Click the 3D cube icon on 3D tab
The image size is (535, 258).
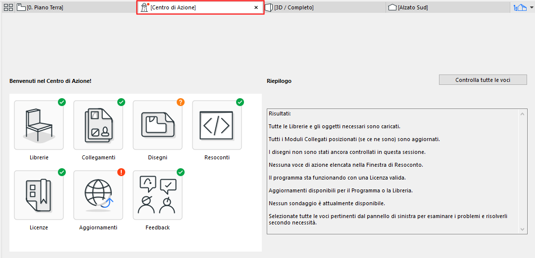pos(269,7)
